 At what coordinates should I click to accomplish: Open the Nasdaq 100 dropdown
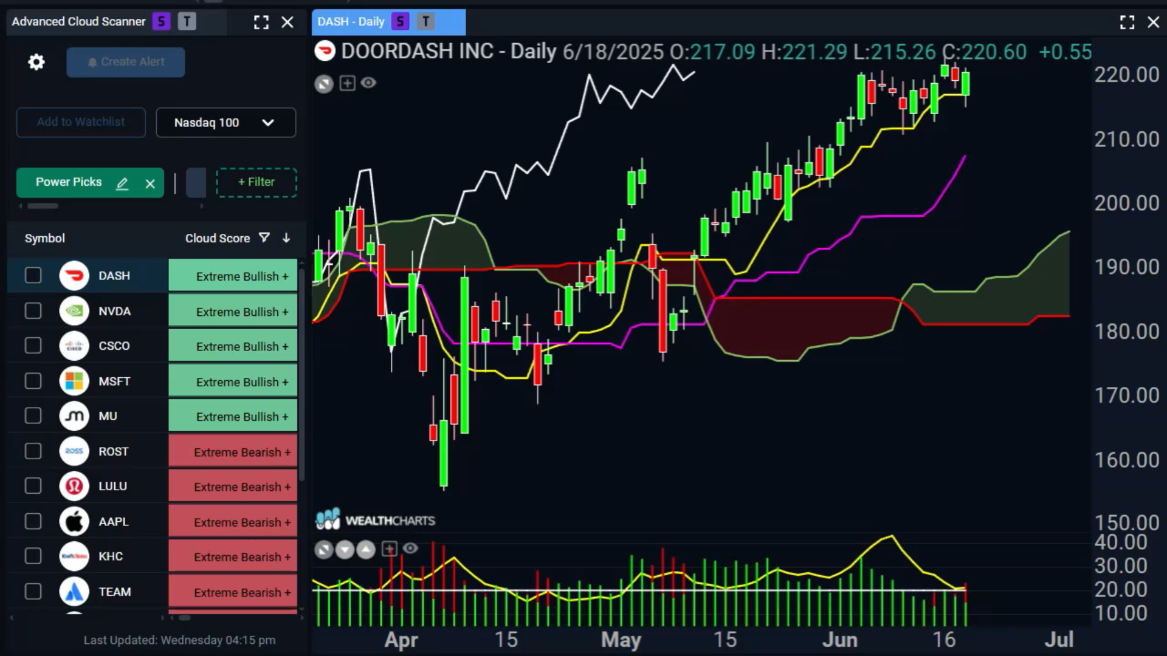point(225,123)
